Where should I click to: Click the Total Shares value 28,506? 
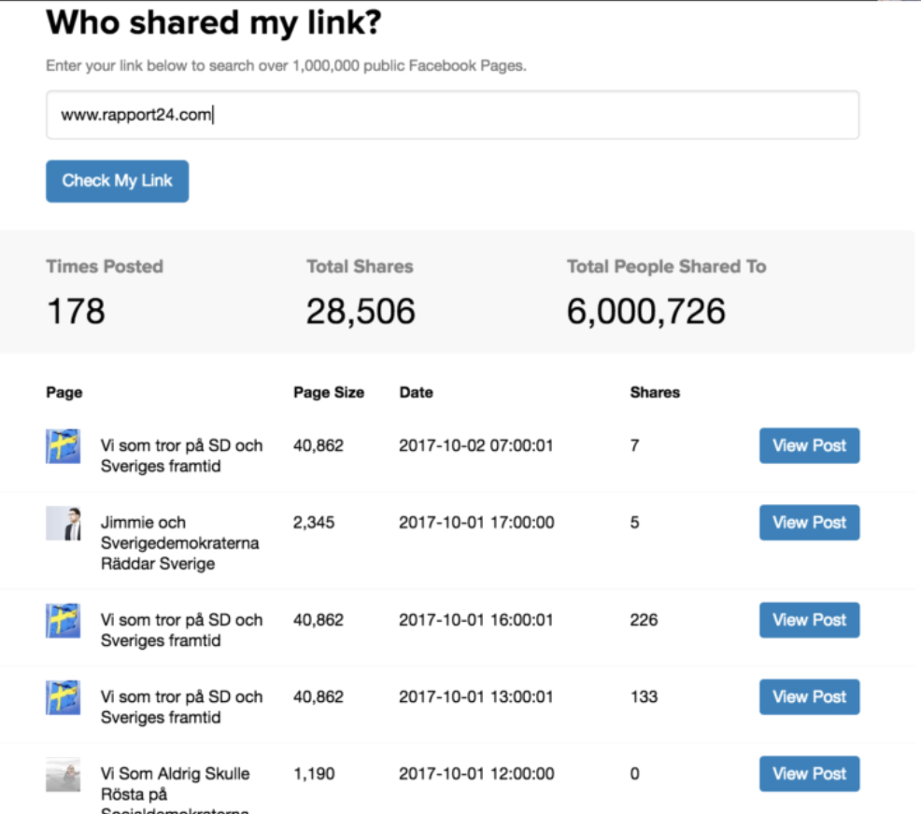(361, 311)
